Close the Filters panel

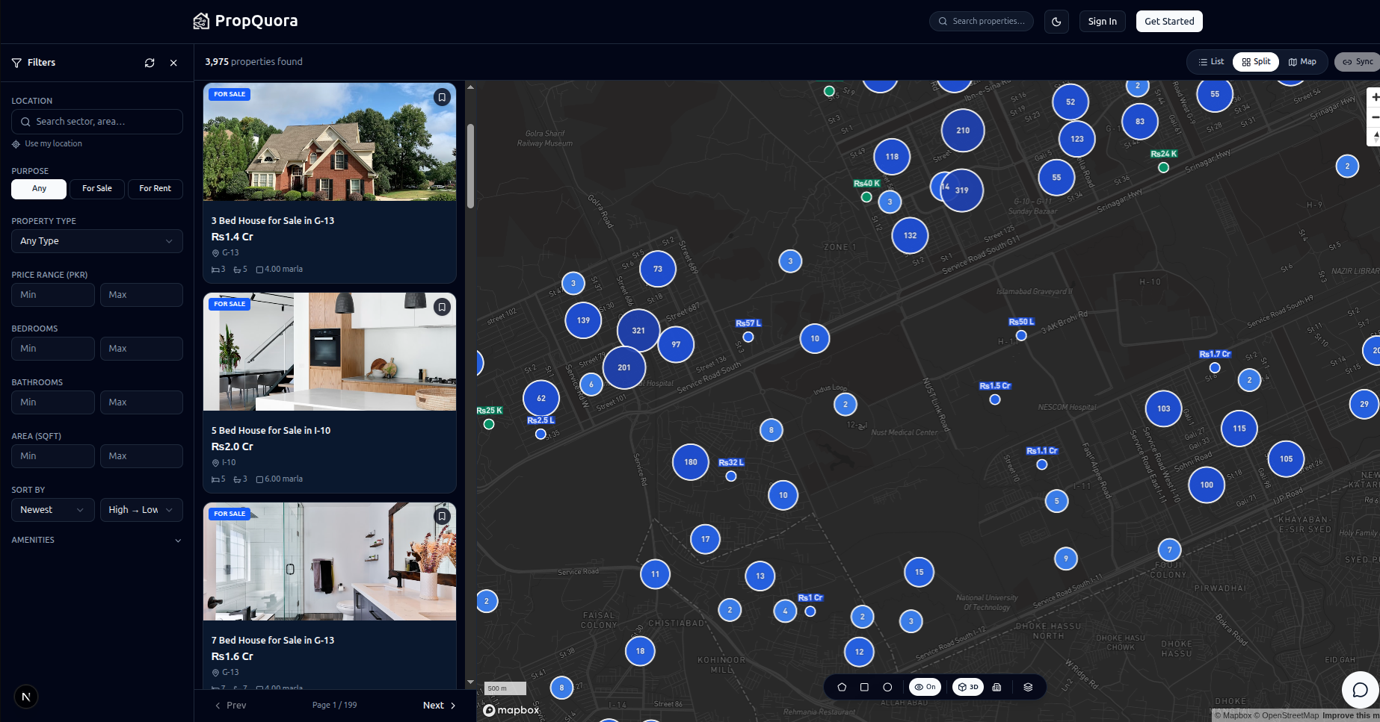[x=173, y=63]
